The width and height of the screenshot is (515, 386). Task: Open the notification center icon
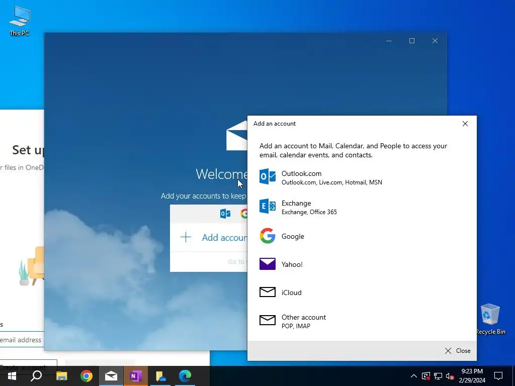[498, 376]
